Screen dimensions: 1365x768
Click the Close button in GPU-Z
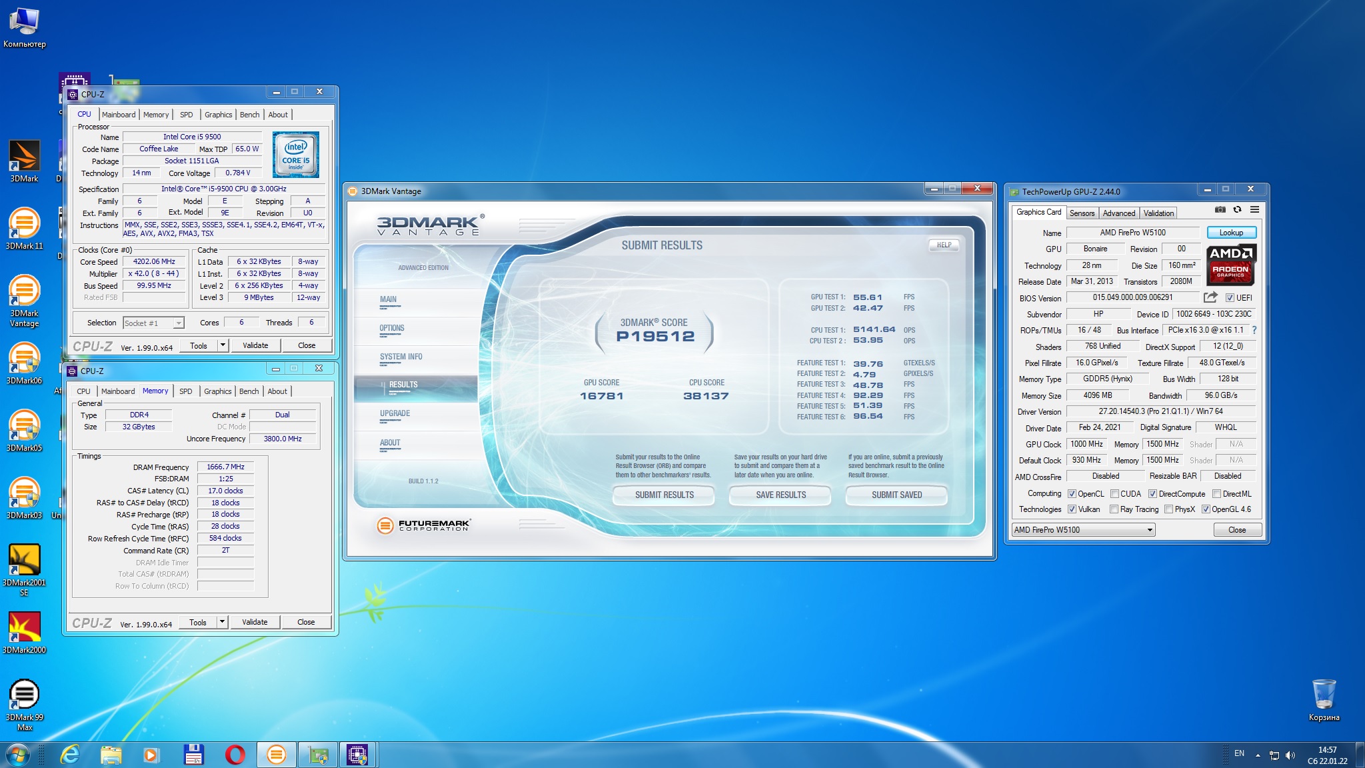pyautogui.click(x=1237, y=530)
